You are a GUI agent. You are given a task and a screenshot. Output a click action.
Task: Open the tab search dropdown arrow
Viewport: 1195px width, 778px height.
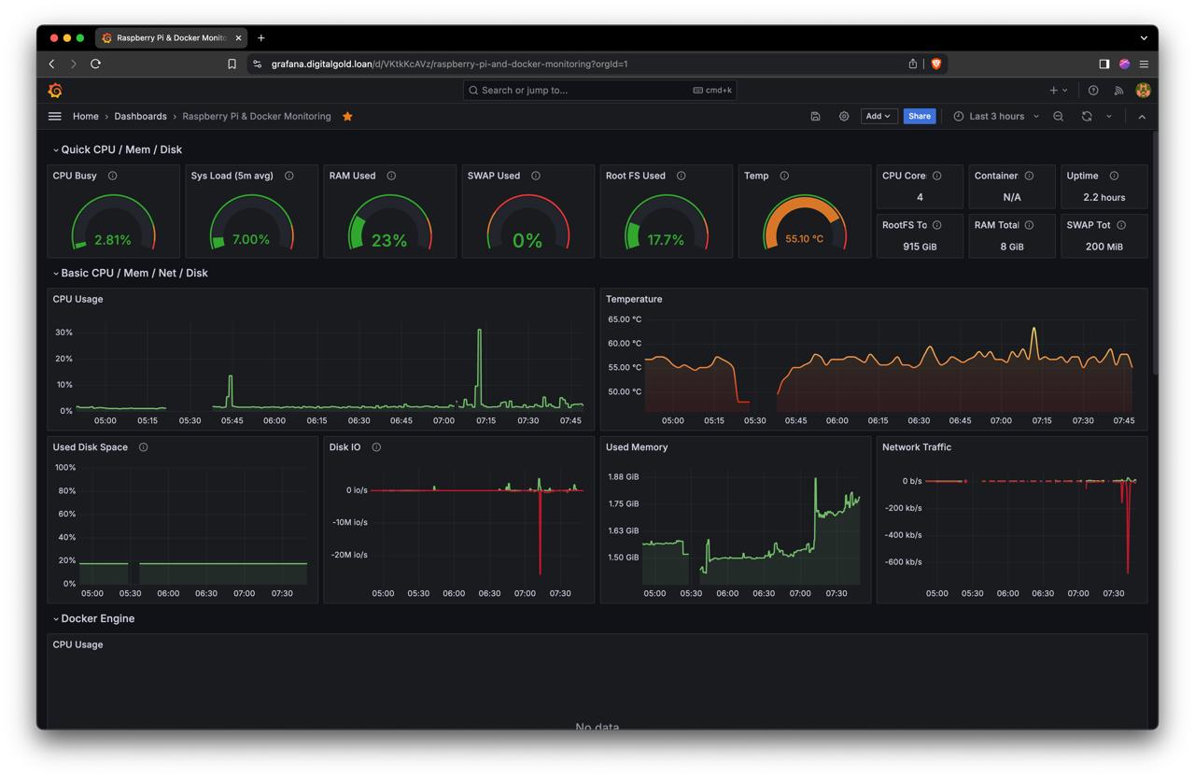tap(1144, 38)
